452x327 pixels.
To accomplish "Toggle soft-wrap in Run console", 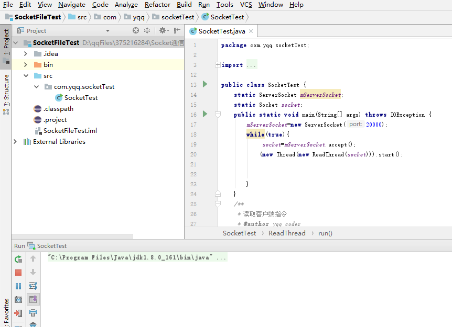I will click(33, 286).
